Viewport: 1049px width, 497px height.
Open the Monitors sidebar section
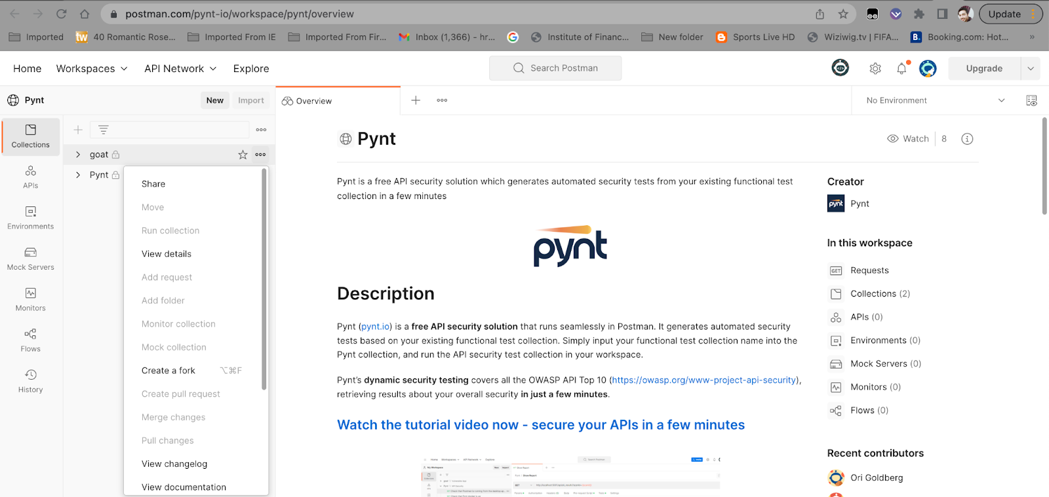pos(30,300)
